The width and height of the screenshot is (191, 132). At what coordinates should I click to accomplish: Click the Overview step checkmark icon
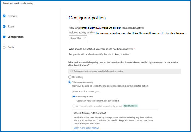coord(4,16)
